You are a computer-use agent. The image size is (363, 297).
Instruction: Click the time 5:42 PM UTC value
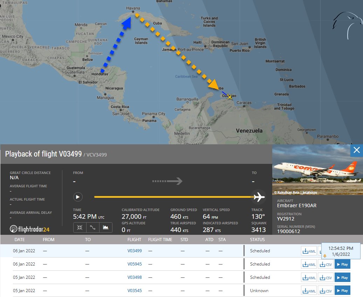89,217
